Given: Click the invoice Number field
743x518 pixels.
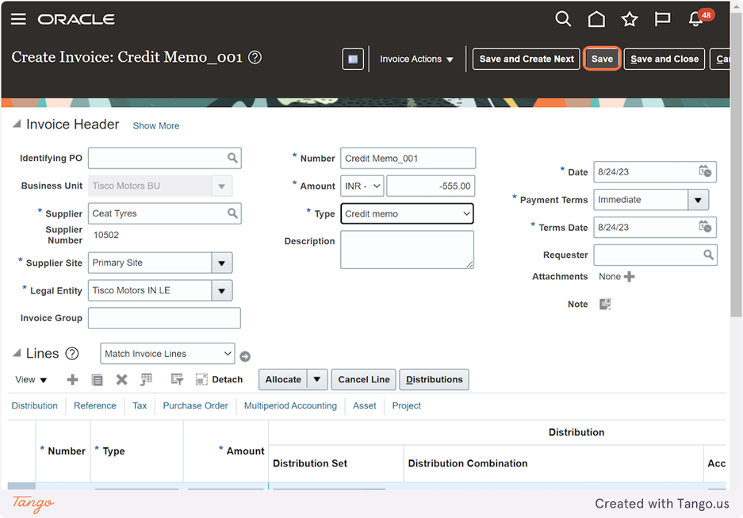Looking at the screenshot, I should point(408,159).
